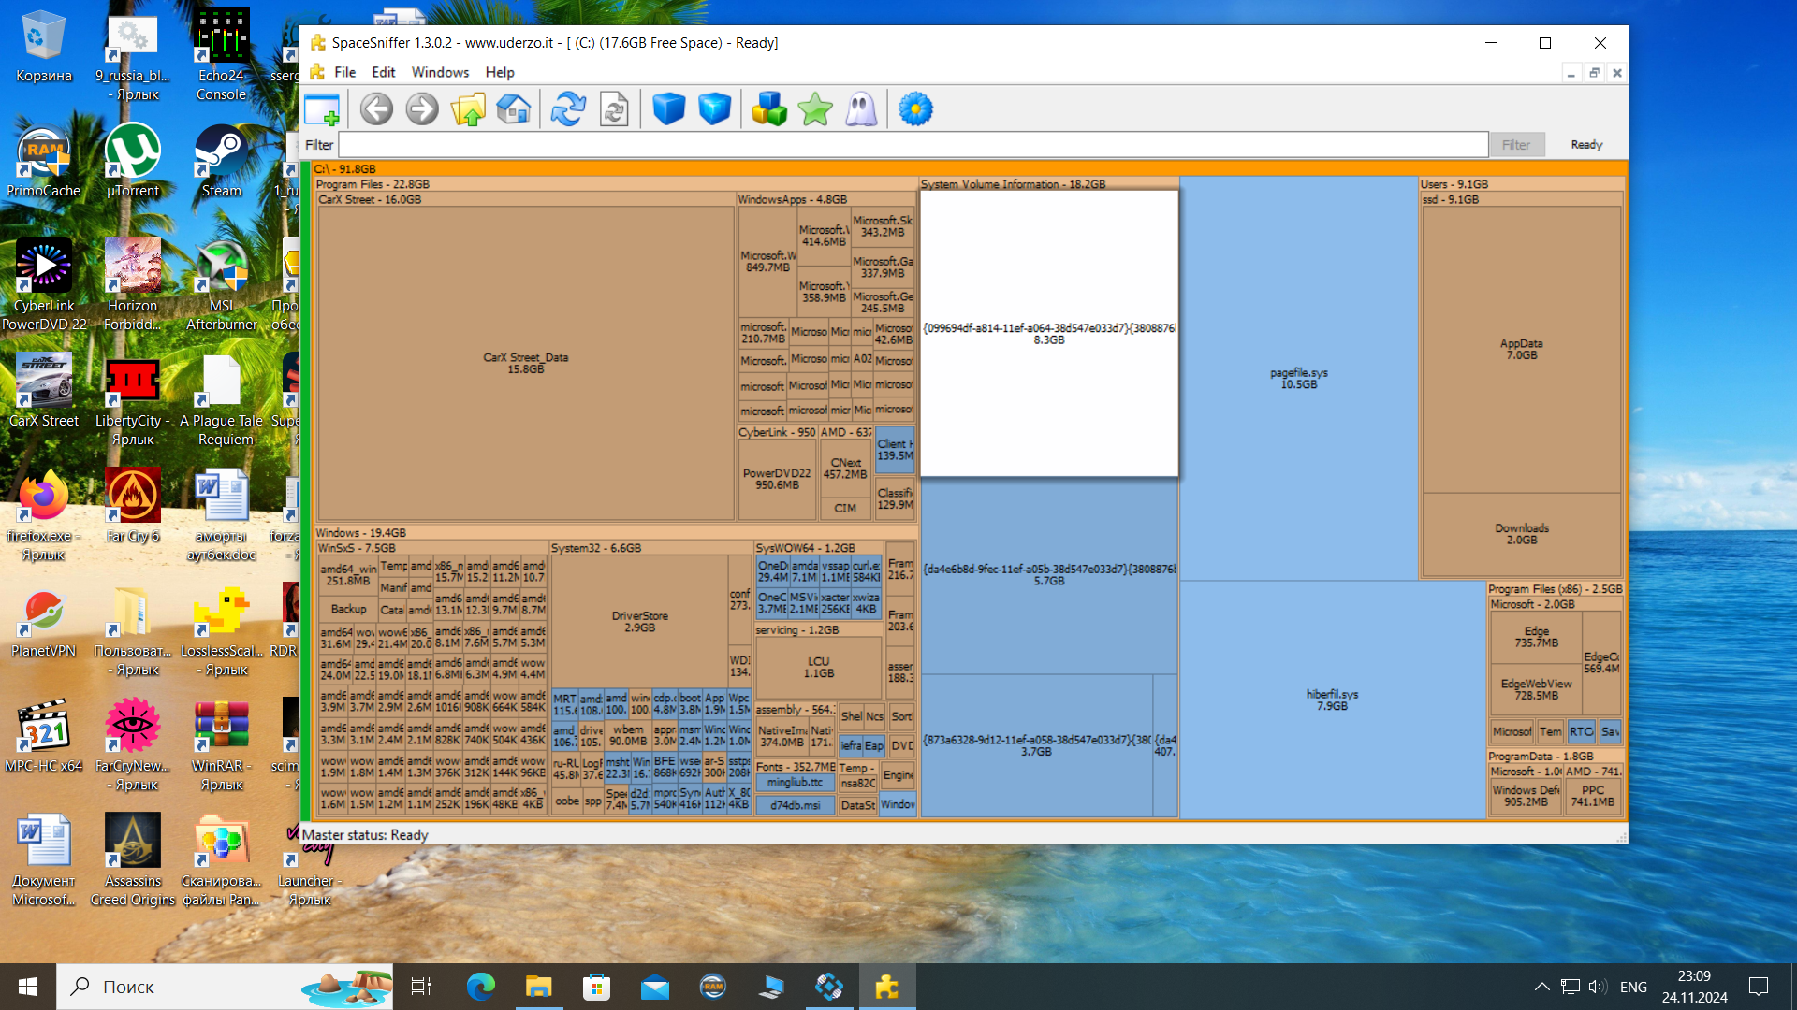Click the less detail cube icon
This screenshot has width=1797, height=1010.
click(x=669, y=109)
